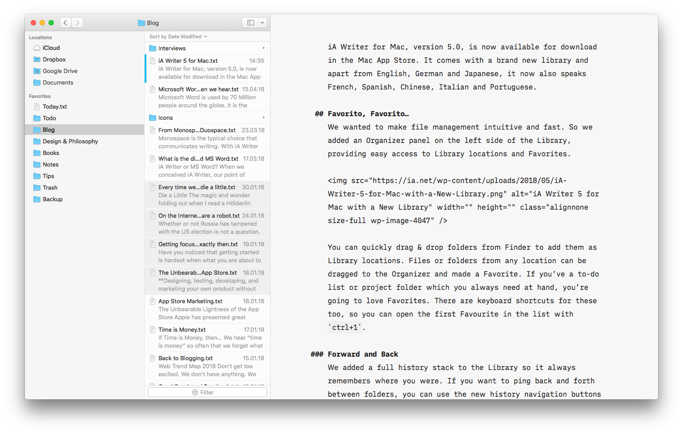Click the Notes folder icon

(x=37, y=164)
